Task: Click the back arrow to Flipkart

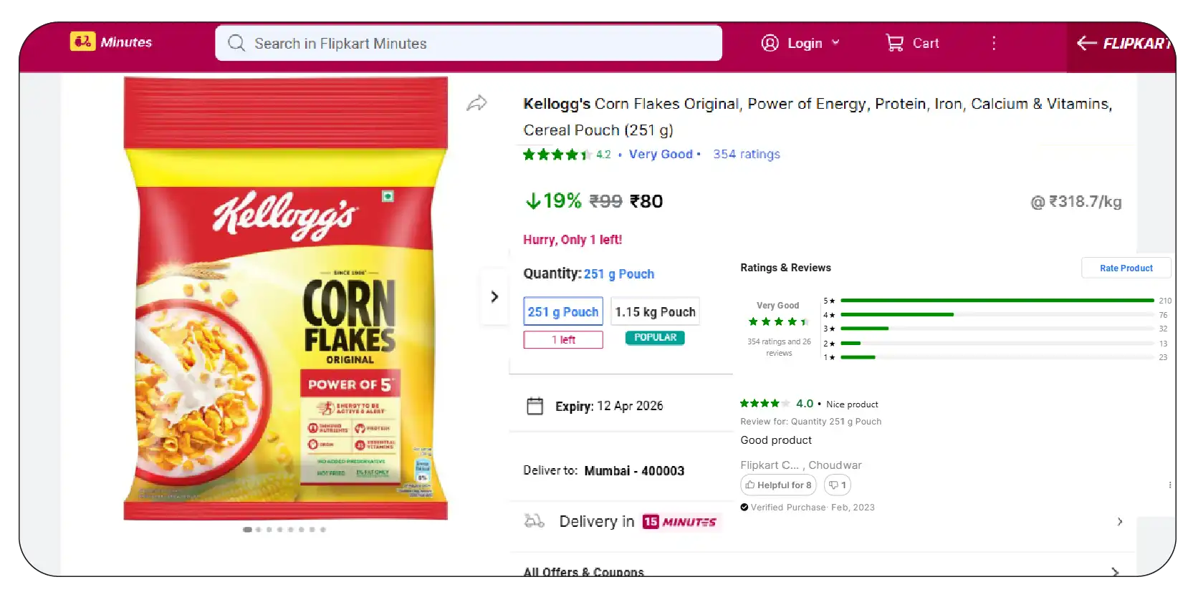Action: click(1086, 44)
